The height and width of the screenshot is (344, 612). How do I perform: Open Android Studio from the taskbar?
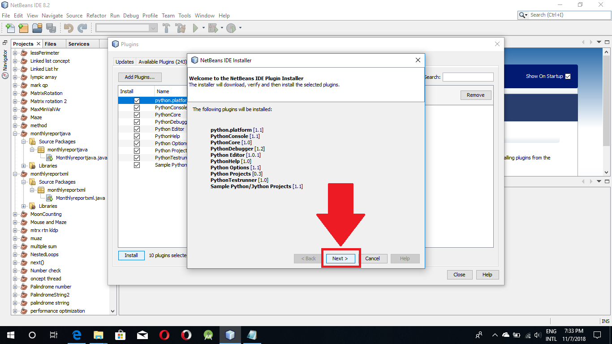[x=208, y=335]
